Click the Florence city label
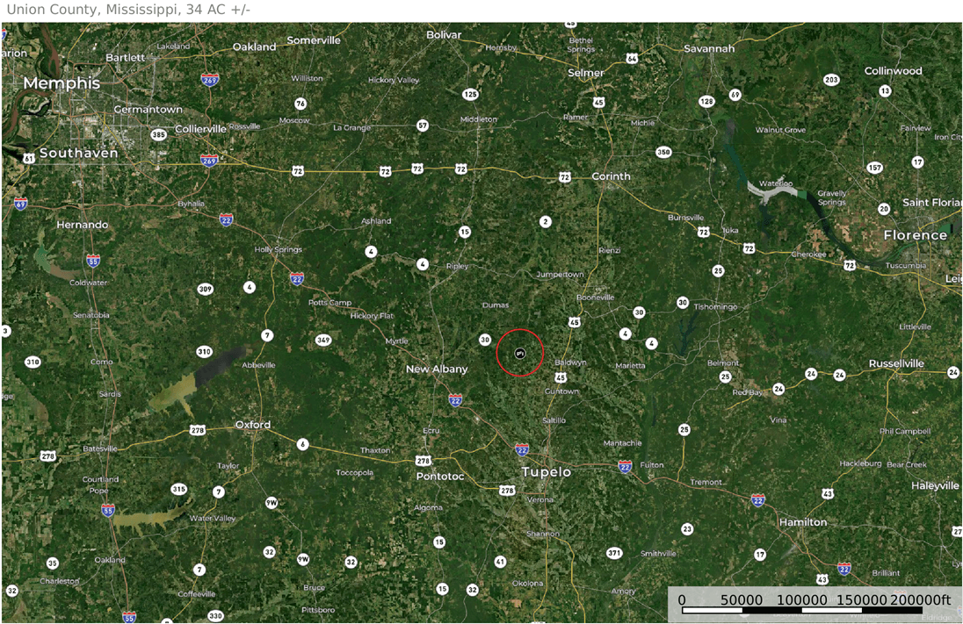Viewport: 963px width, 624px height. tap(915, 235)
